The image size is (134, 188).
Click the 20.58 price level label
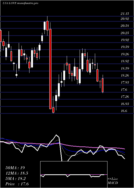tap(125, 26)
